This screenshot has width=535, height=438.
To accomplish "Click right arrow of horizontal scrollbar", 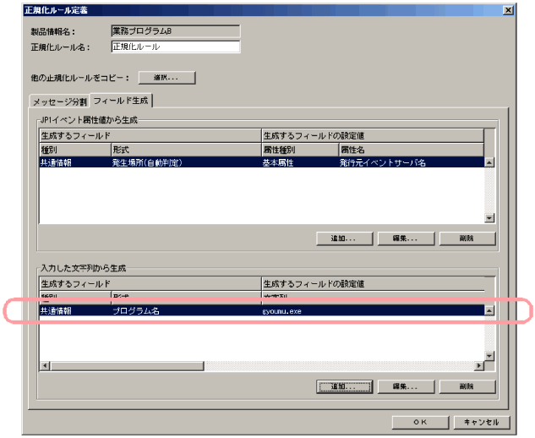I will 479,365.
